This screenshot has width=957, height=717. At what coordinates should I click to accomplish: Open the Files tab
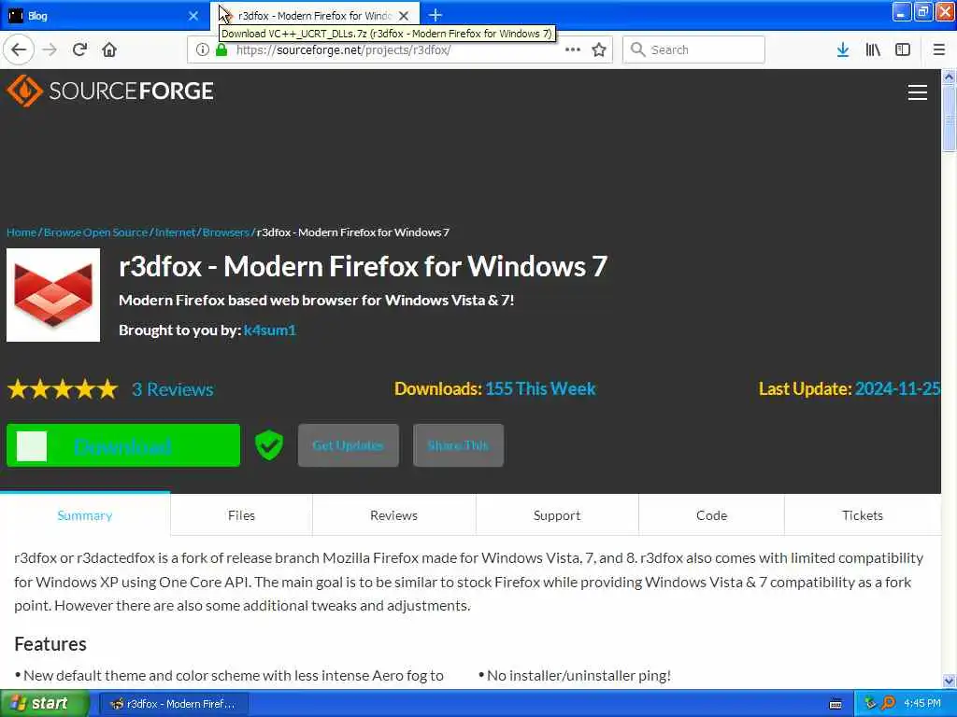click(242, 515)
